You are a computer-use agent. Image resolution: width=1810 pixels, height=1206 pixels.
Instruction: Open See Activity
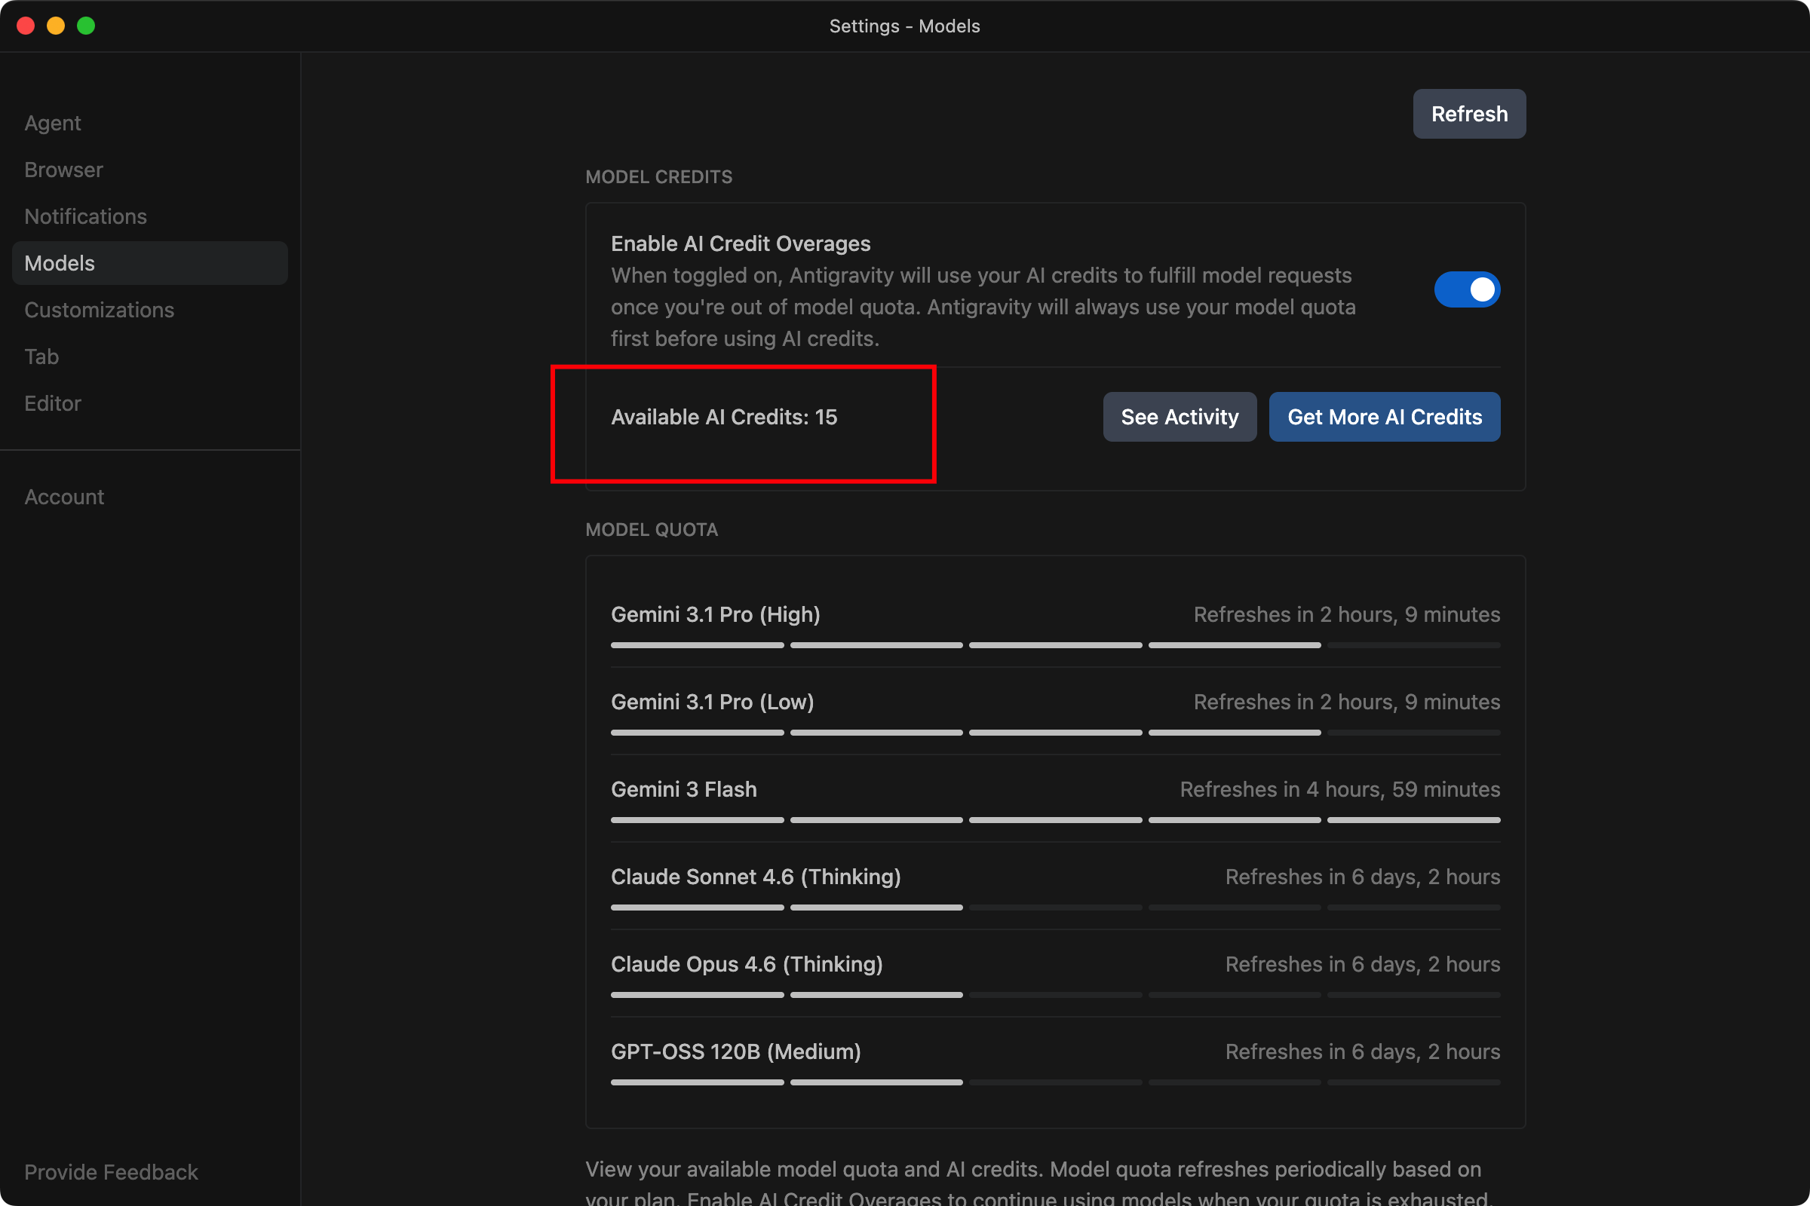click(1180, 417)
